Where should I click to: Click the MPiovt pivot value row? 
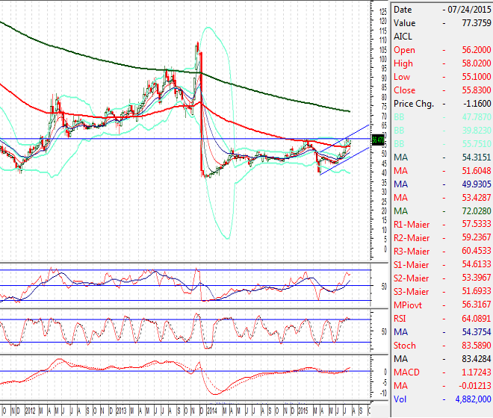coord(441,305)
